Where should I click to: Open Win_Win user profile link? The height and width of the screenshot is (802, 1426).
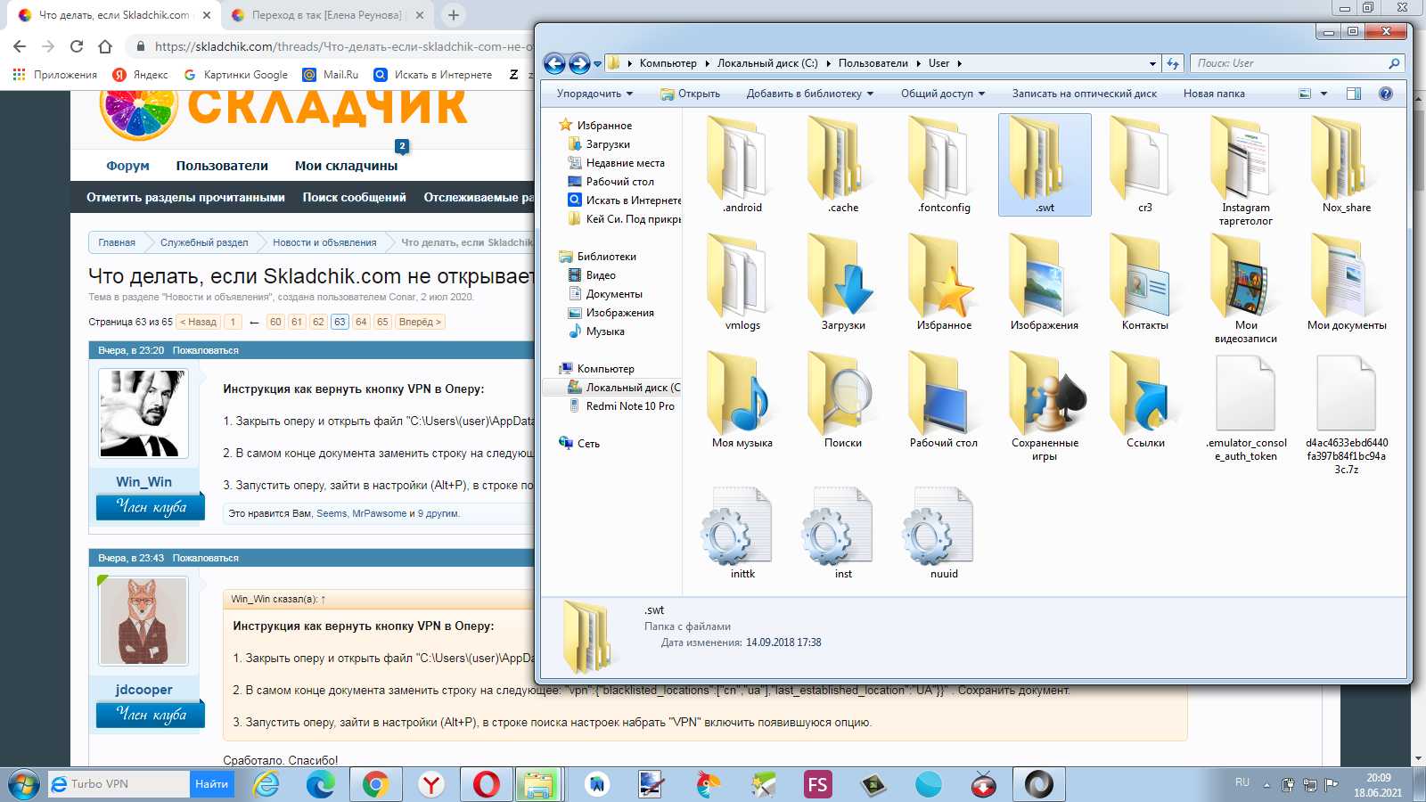click(x=143, y=482)
